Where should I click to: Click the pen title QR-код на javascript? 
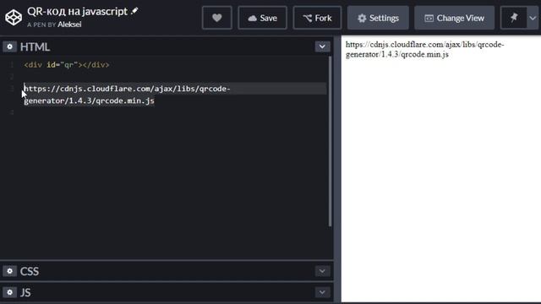[77, 11]
